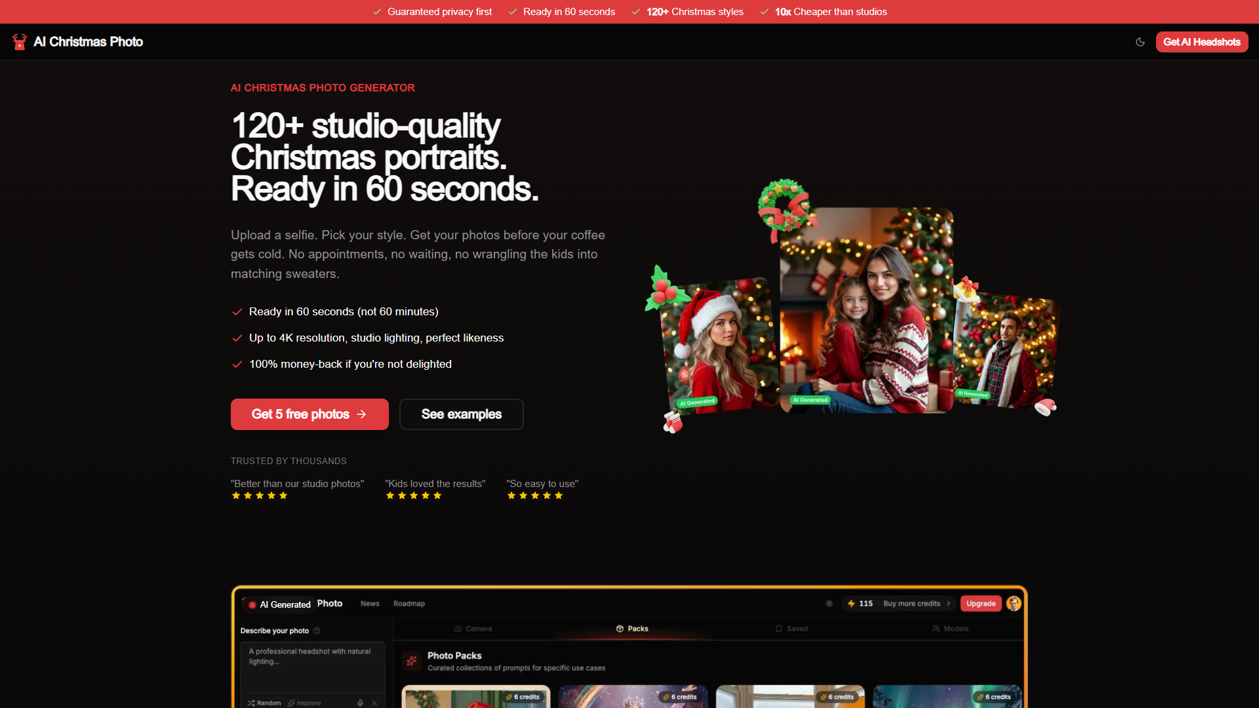This screenshot has width=1259, height=708.
Task: Click the check icon beside Guaranteed privacy first
Action: [x=377, y=12]
